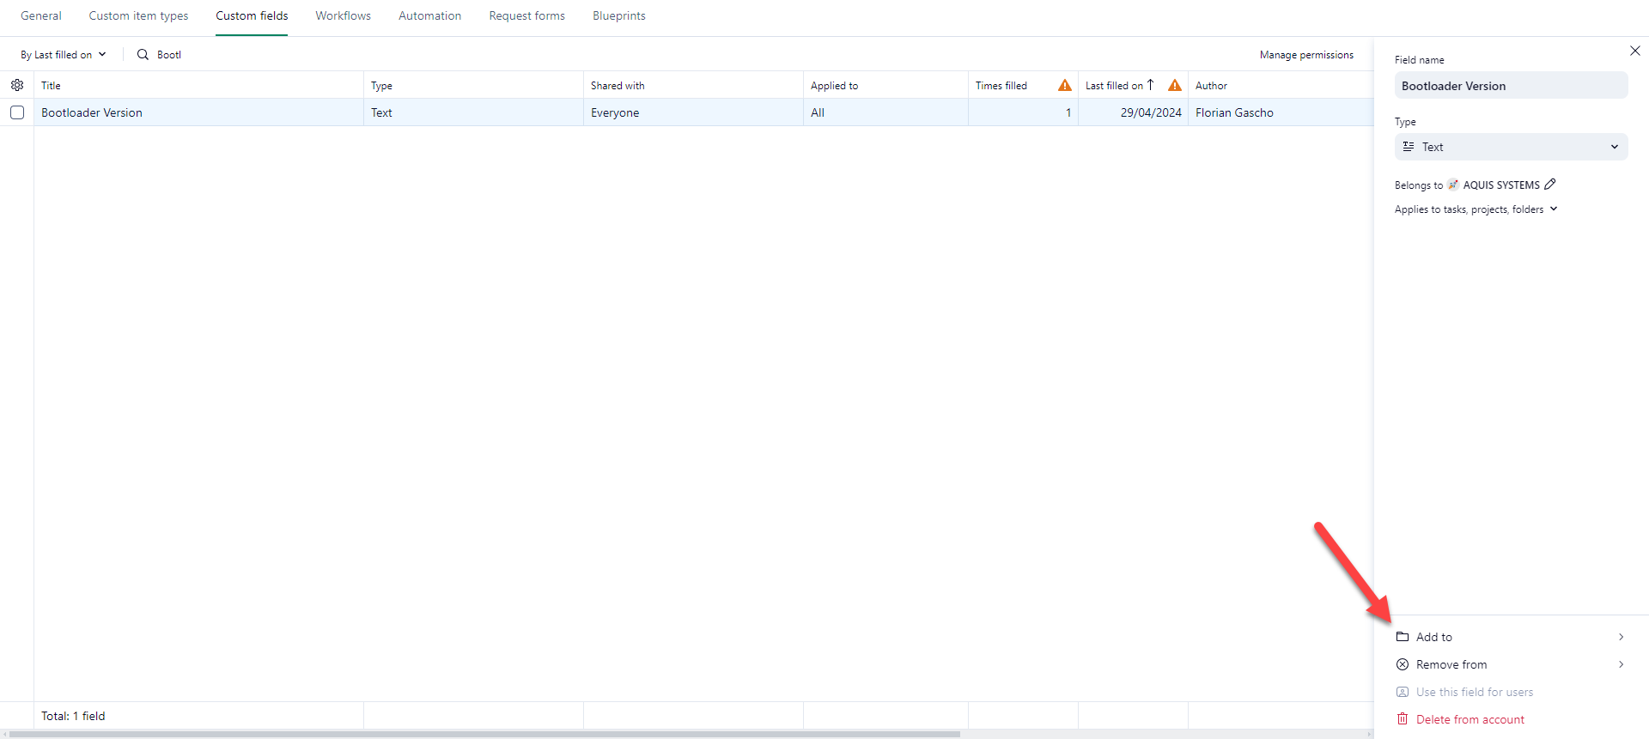The height and width of the screenshot is (739, 1649).
Task: Close the field details side panel
Action: 1634,51
